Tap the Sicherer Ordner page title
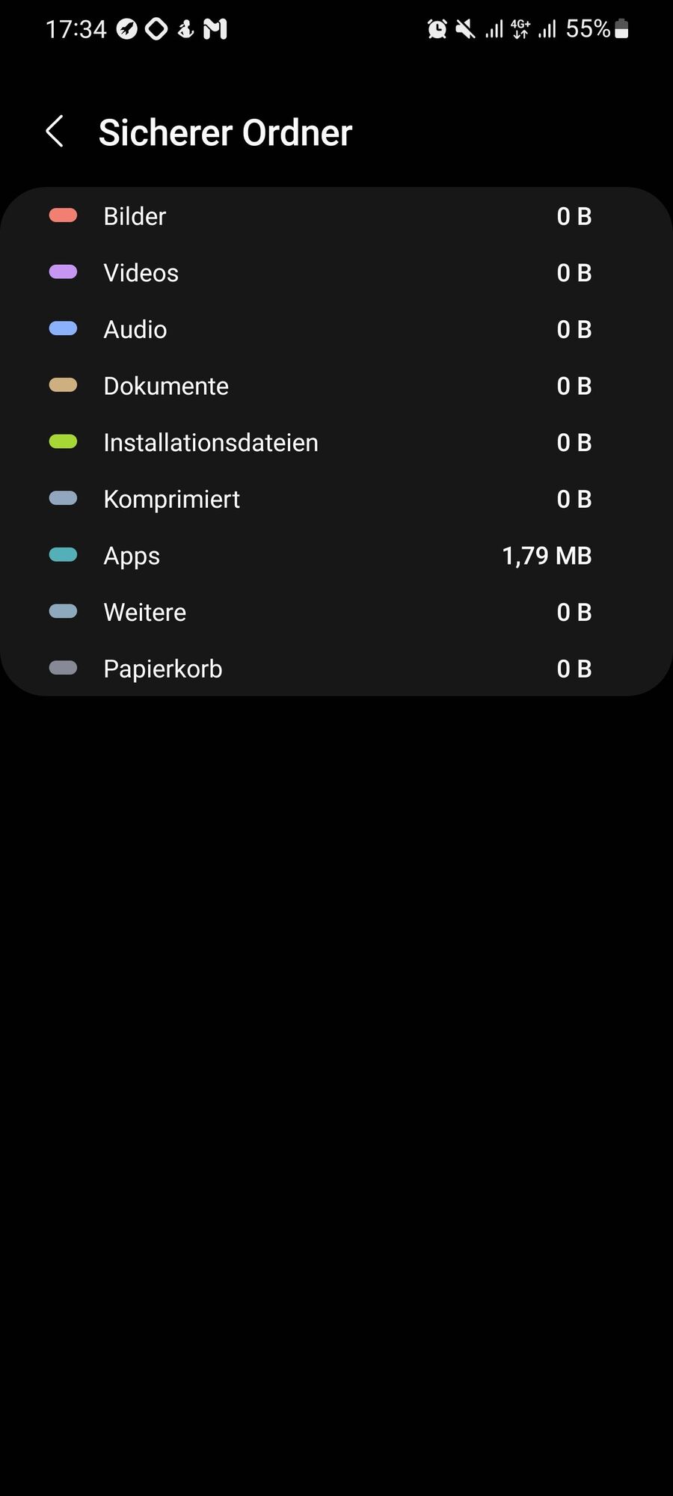The image size is (673, 1496). coord(225,132)
